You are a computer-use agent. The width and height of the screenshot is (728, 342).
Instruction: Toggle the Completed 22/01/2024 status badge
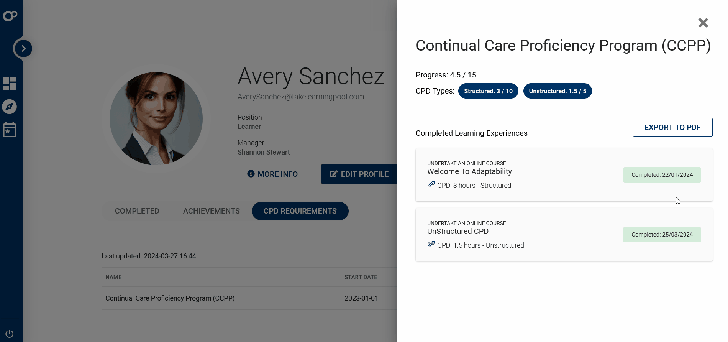coord(662,174)
